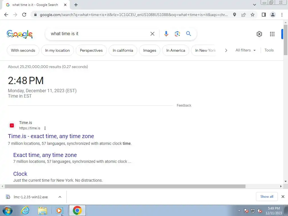Click the scroll-right arrow of the horizontal scrollbar
The width and height of the screenshot is (288, 216).
click(x=281, y=186)
